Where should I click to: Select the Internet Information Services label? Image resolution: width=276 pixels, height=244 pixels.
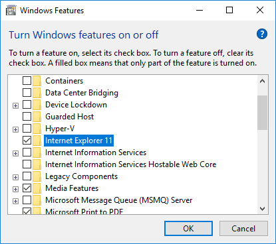click(x=96, y=152)
